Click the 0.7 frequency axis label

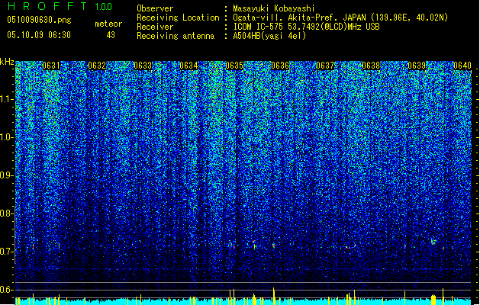pyautogui.click(x=7, y=252)
